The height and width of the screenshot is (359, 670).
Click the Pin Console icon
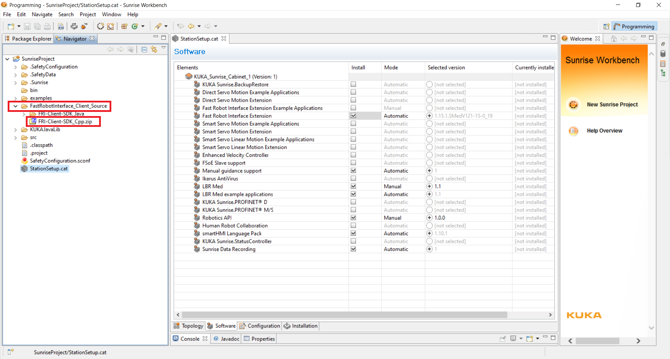(x=503, y=339)
